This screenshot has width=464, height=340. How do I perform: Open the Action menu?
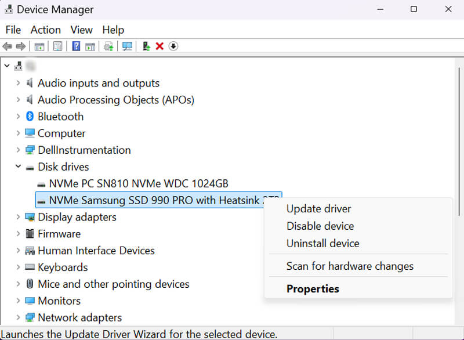pos(45,30)
